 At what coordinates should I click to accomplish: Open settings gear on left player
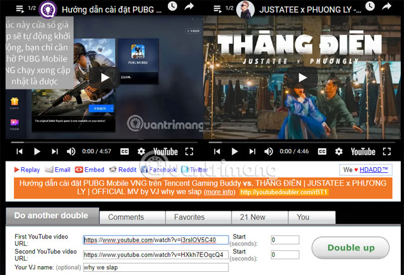(x=141, y=151)
